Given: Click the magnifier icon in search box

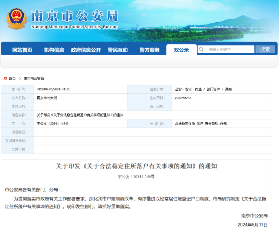Looking at the screenshot, I should (202, 49).
